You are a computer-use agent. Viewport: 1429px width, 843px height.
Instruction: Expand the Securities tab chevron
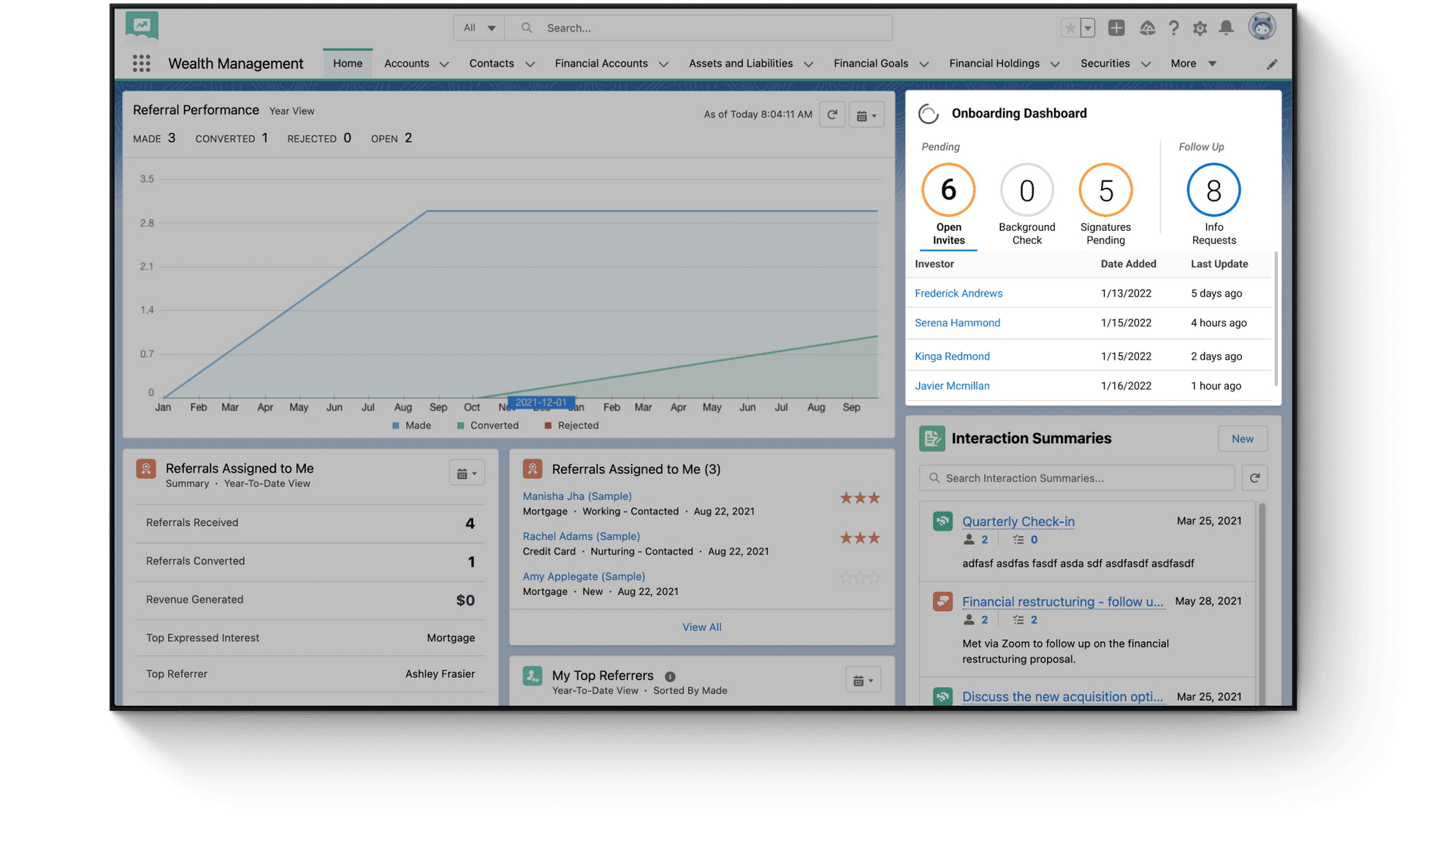coord(1146,64)
